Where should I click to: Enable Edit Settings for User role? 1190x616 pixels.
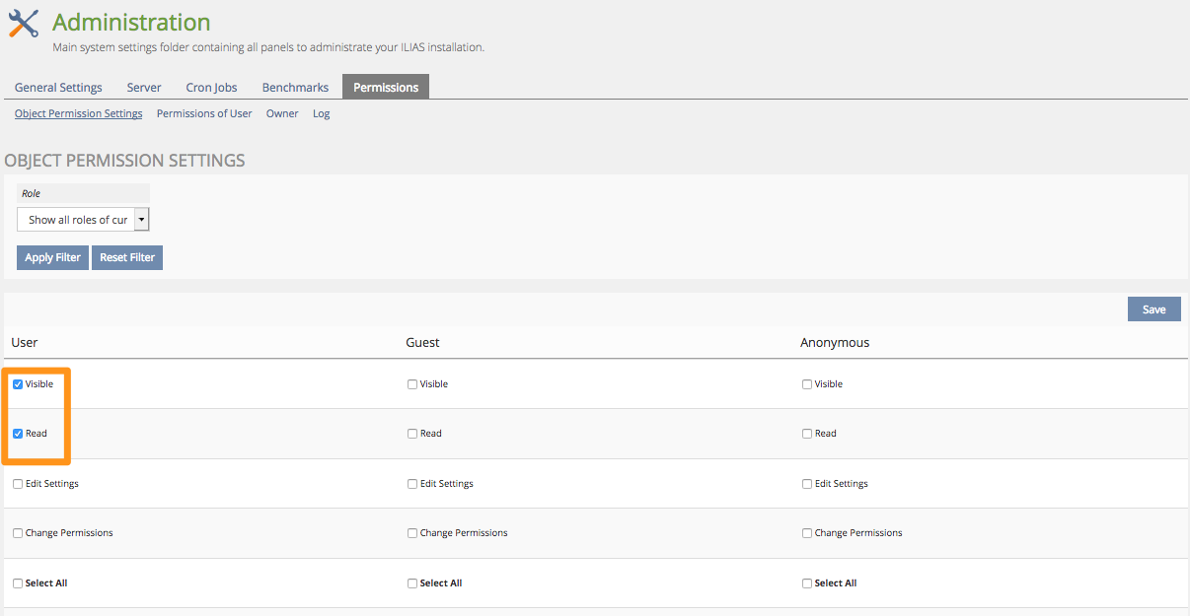tap(18, 484)
